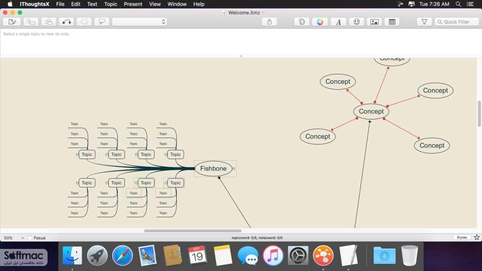Open the View menu
This screenshot has width=482, height=271.
point(155,4)
